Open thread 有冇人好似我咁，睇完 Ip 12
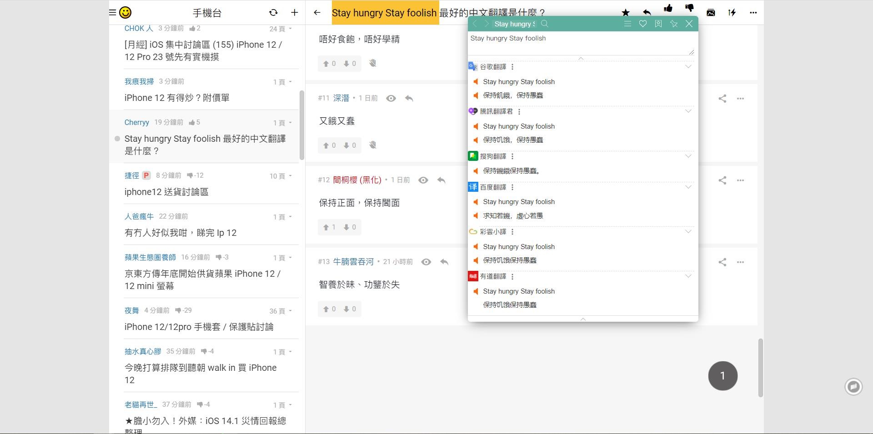 click(181, 233)
